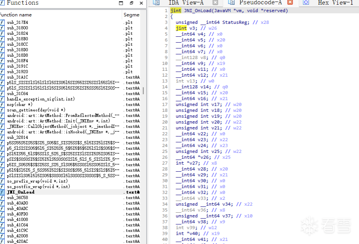Click the Hex View-1 tab icon

point(306,2)
